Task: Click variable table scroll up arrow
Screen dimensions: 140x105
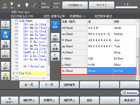Action: 138,21
